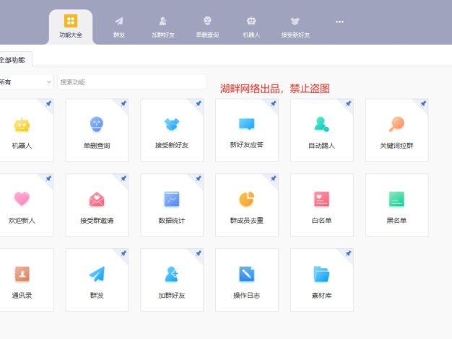452x339 pixels.
Task: Expand the 所有 category dropdown
Action: (x=26, y=82)
